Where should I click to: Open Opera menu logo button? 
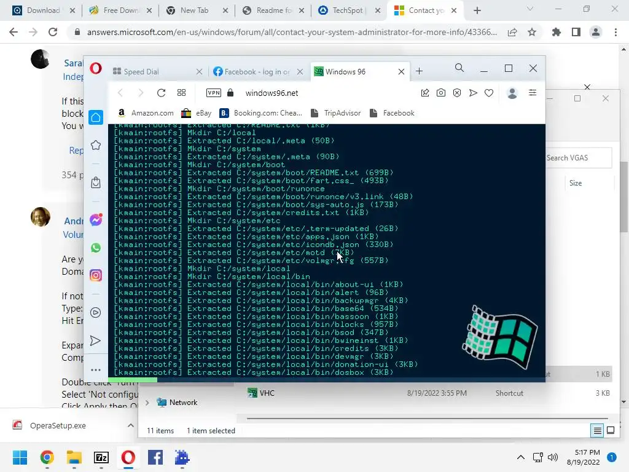coord(95,68)
